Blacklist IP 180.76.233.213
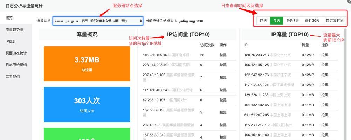The height and width of the screenshot is (140, 351). tap(325, 55)
